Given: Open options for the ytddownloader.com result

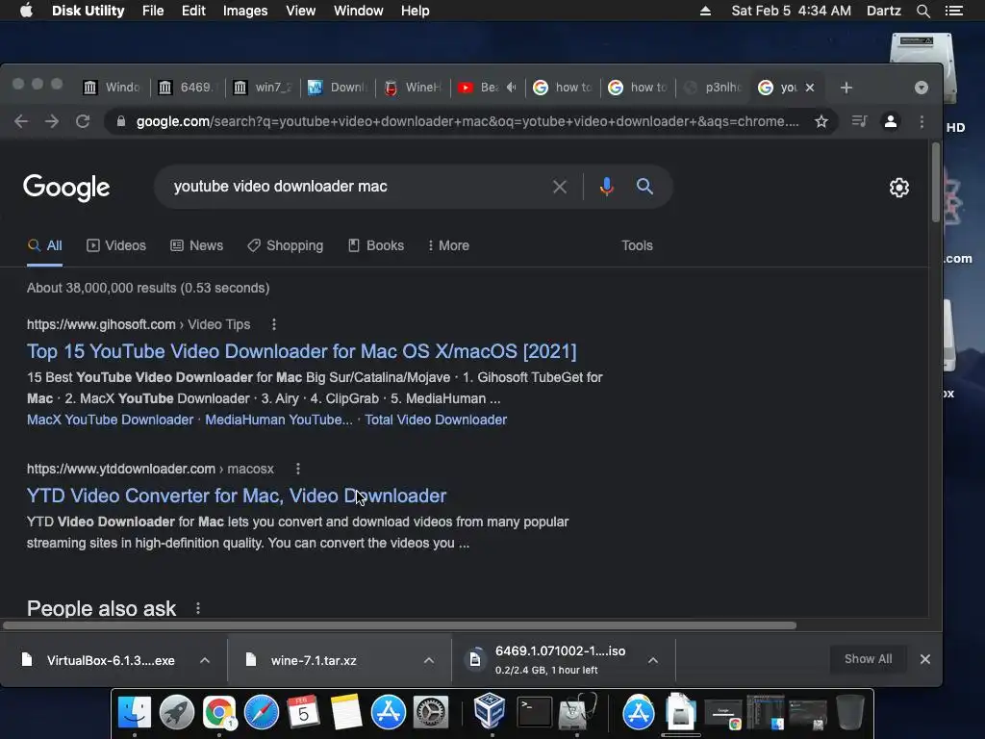Looking at the screenshot, I should pyautogui.click(x=298, y=469).
